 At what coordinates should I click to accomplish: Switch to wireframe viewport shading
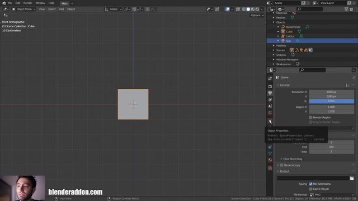tap(244, 9)
